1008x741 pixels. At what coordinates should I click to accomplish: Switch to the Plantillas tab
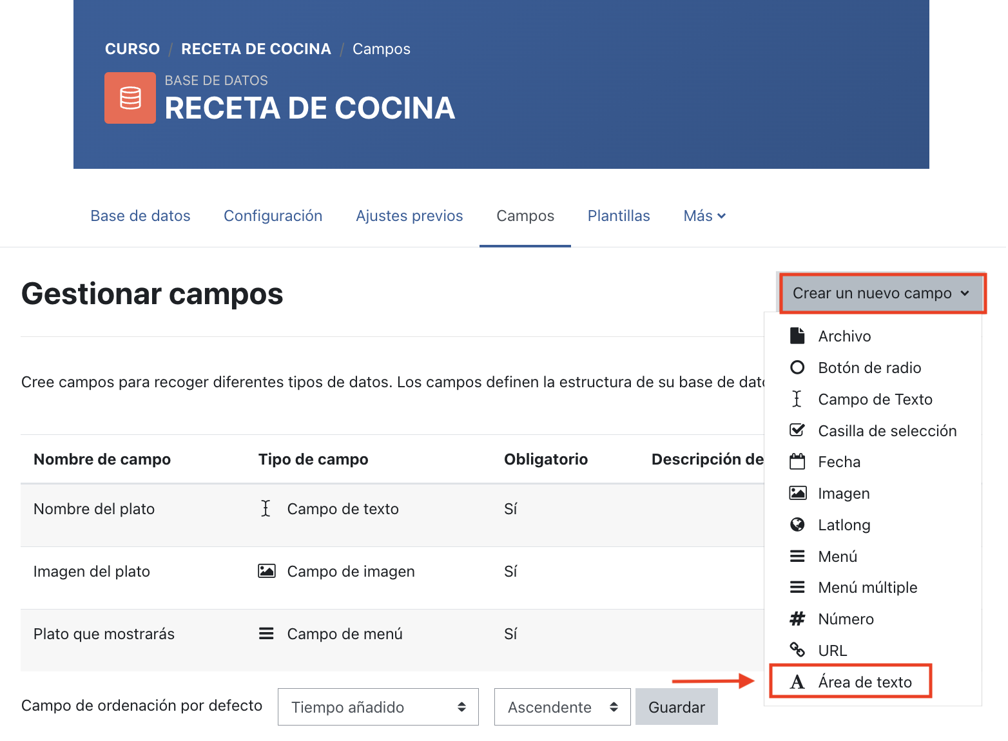click(619, 216)
